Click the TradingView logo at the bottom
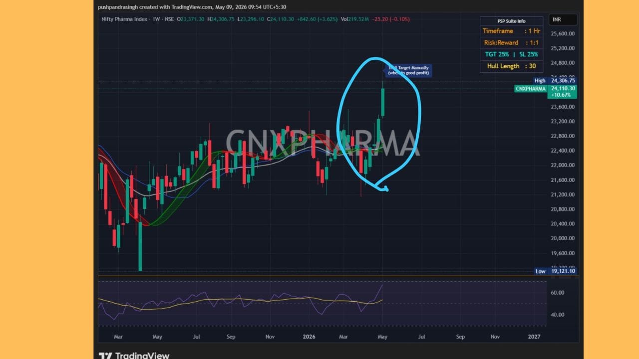The height and width of the screenshot is (359, 639). [134, 356]
